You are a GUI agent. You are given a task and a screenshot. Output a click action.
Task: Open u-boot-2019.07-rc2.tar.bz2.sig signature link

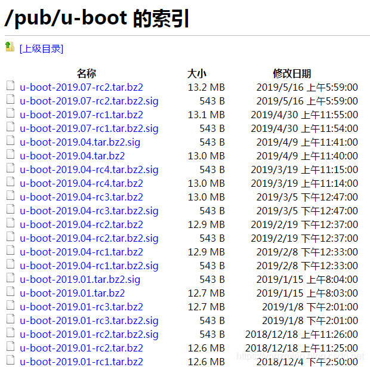[x=89, y=101]
